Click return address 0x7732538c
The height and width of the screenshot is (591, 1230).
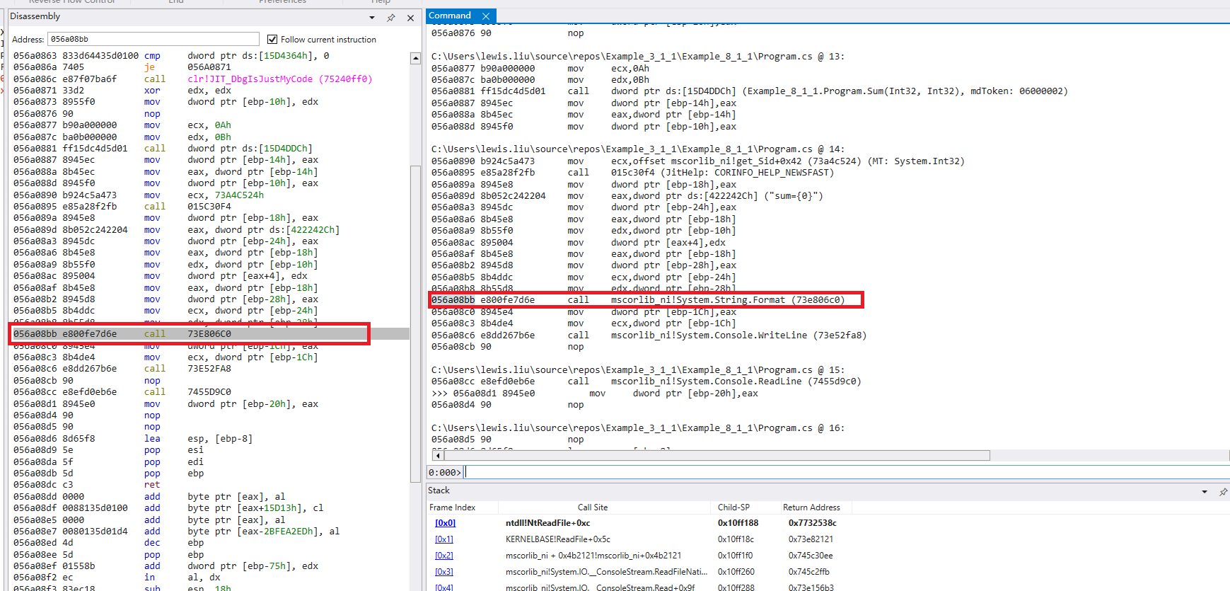click(x=813, y=523)
